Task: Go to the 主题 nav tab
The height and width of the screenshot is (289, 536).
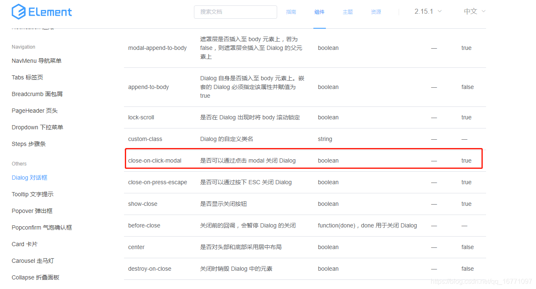Action: pyautogui.click(x=347, y=12)
